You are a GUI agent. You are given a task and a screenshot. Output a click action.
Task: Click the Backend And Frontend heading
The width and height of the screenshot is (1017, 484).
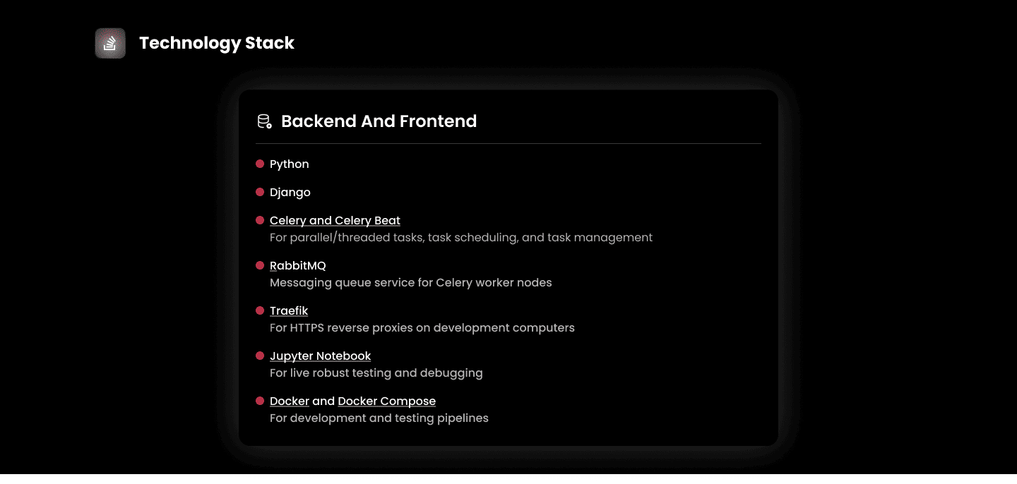[x=379, y=121]
